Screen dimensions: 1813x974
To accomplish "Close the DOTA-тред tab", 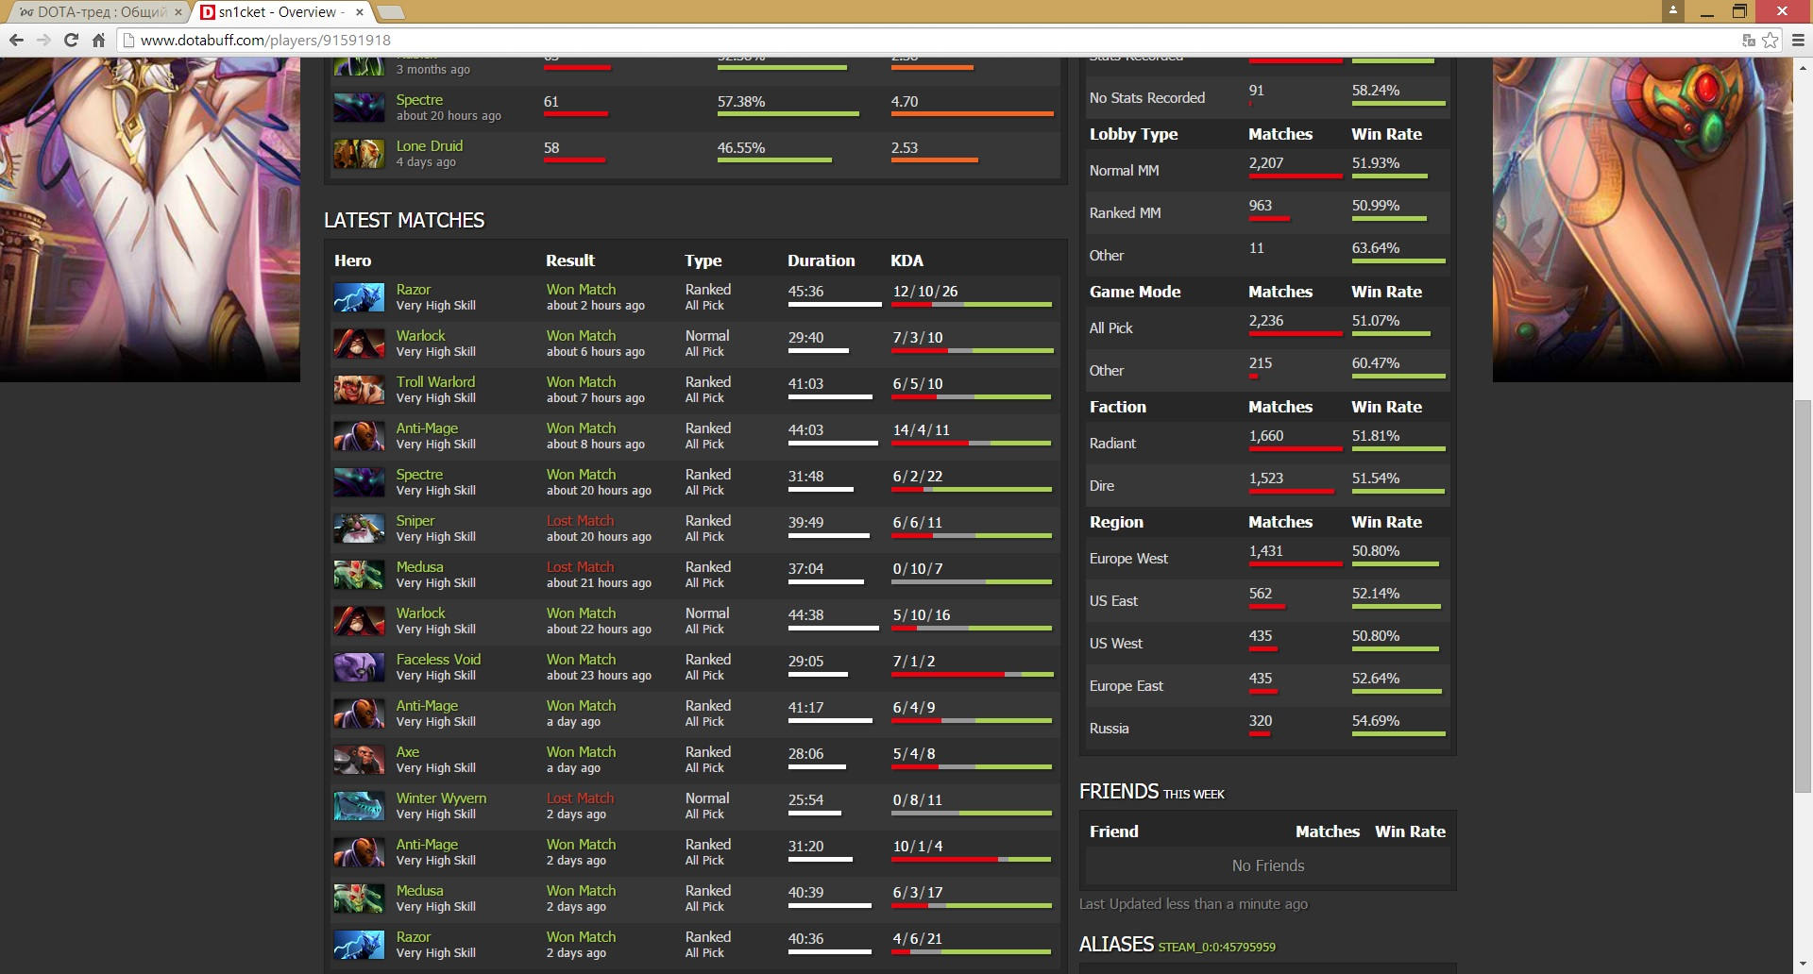I will (178, 12).
